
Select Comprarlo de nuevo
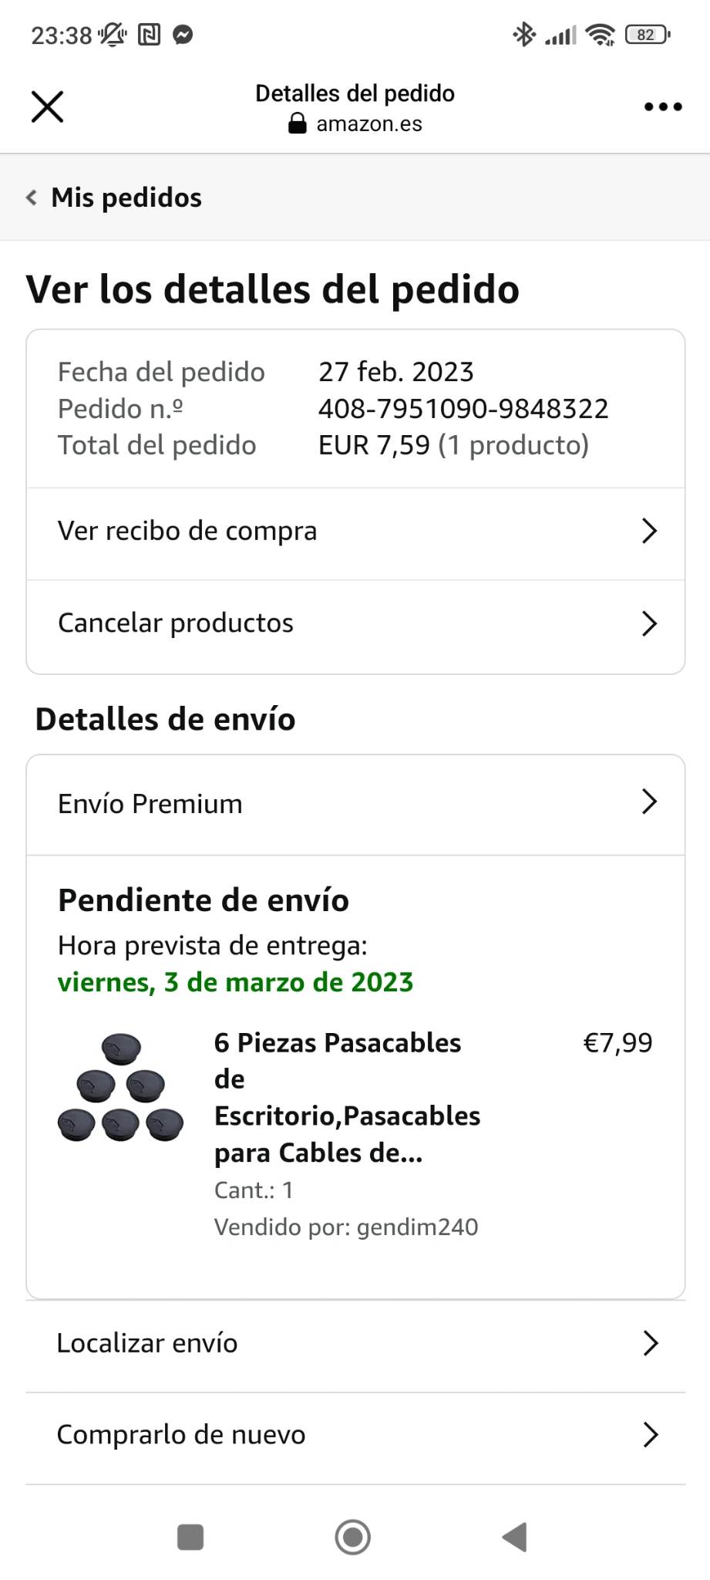[x=181, y=1435]
